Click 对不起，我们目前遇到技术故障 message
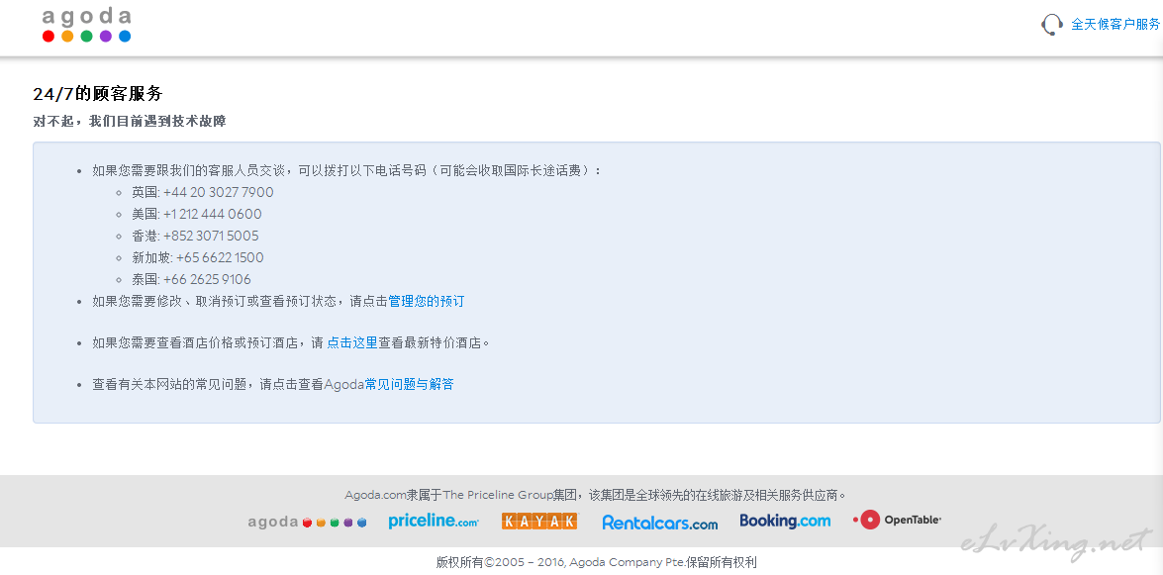Screen dimensions: 1163x575 129,121
